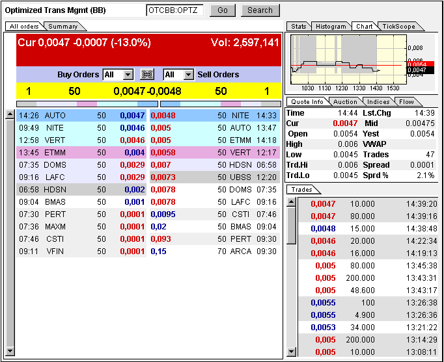
Task: Open the Stats tab
Action: click(x=298, y=26)
